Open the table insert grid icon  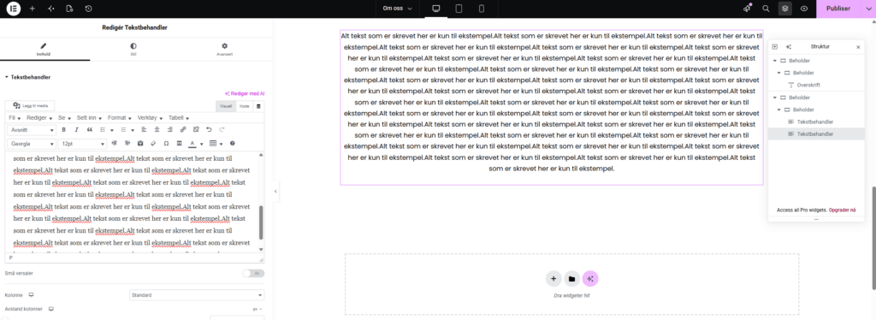tap(213, 144)
